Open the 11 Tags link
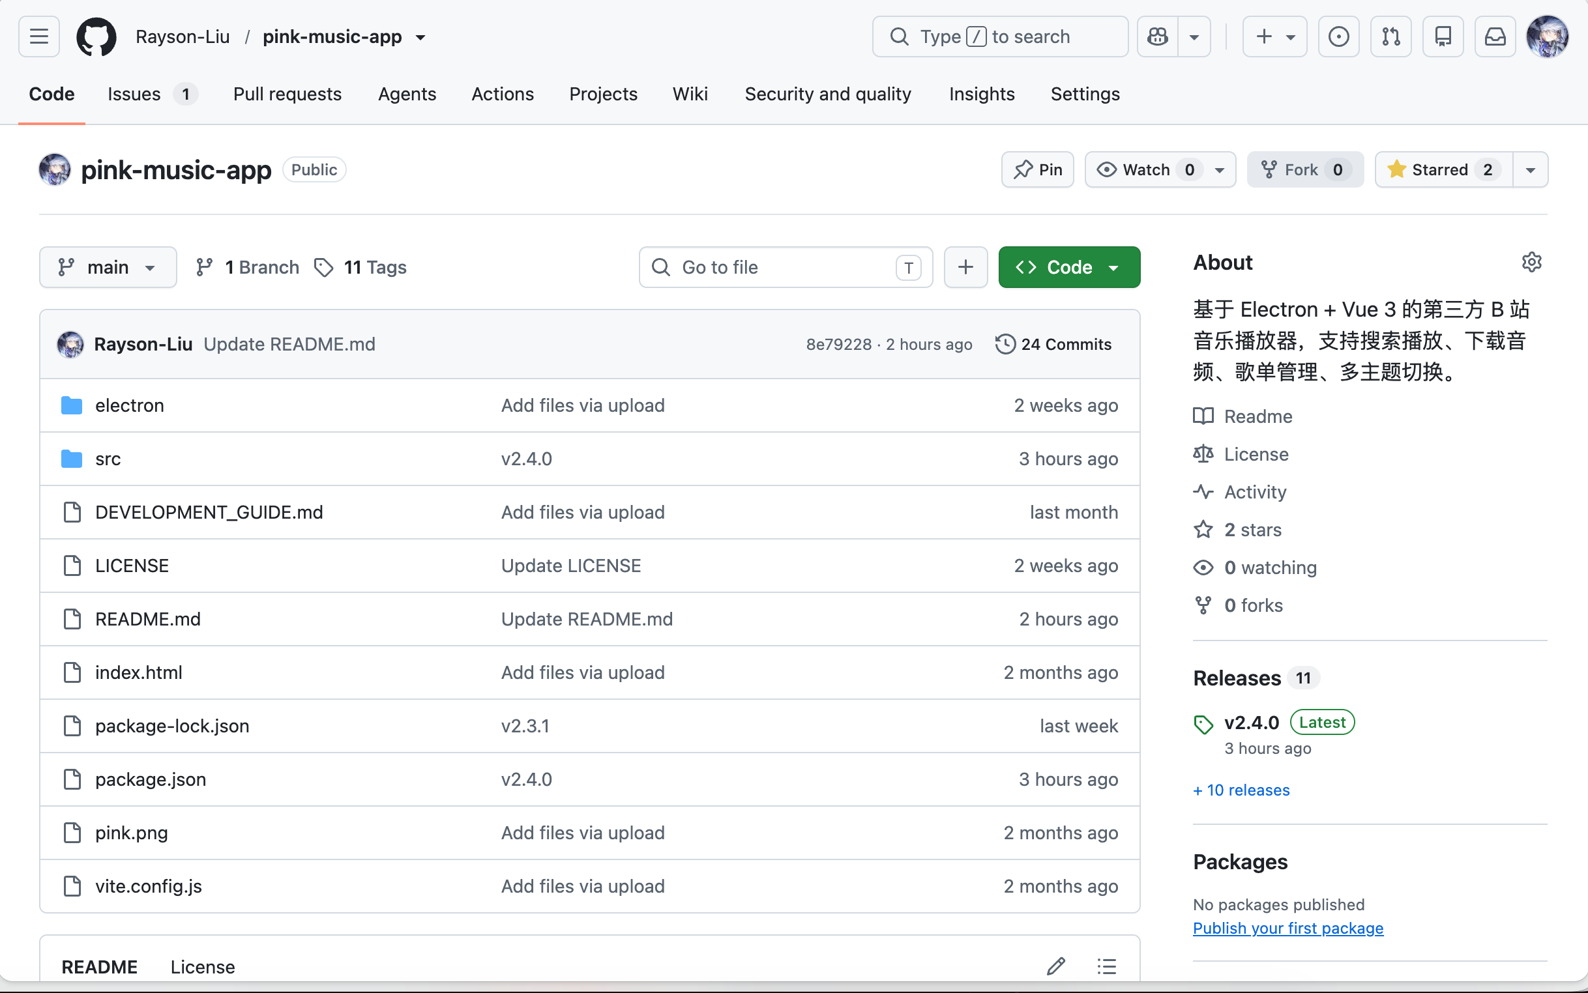 click(360, 267)
